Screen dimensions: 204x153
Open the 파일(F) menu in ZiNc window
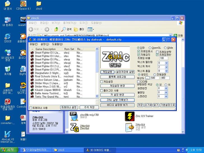[34, 44]
